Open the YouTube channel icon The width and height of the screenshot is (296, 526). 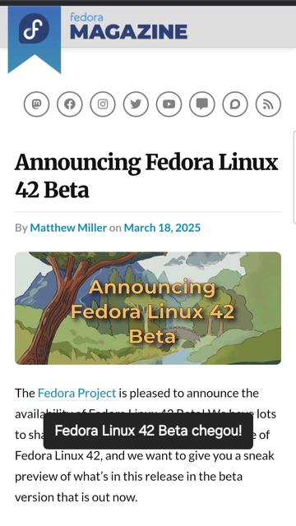169,104
